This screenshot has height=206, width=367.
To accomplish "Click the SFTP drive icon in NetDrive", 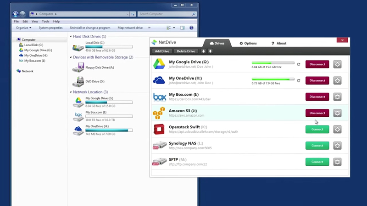I will (159, 162).
